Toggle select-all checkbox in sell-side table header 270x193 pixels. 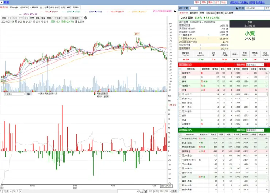pyautogui.click(x=180, y=135)
